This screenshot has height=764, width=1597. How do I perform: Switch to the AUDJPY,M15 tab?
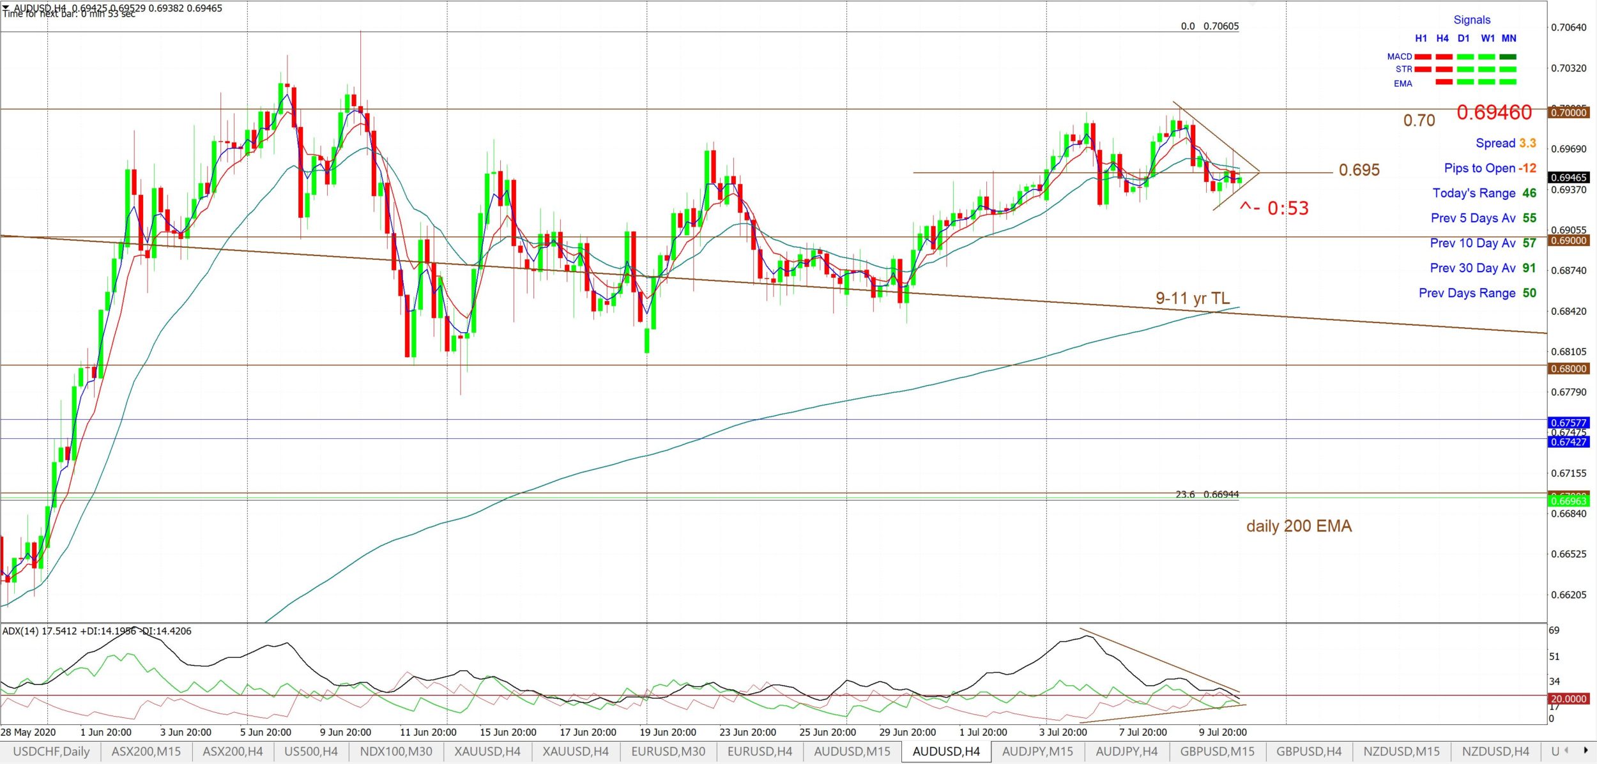coord(1037,751)
